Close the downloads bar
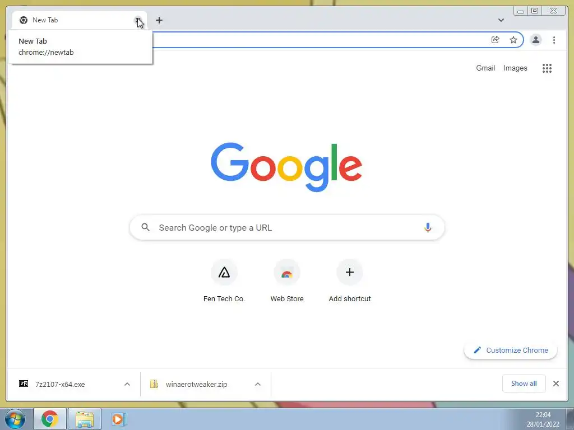Screen dimensions: 574x430 click(556, 383)
